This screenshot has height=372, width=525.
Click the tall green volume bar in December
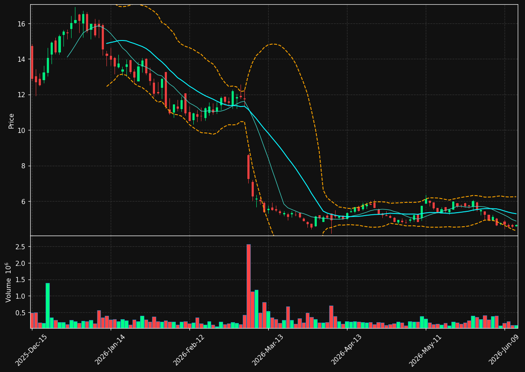[48, 306]
